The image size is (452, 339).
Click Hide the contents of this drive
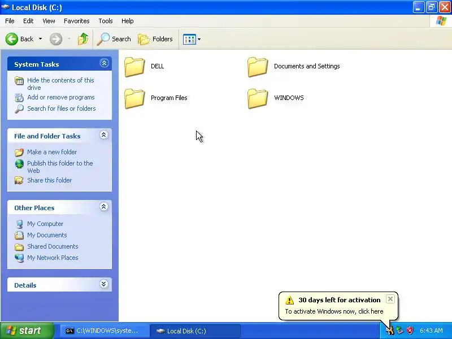pyautogui.click(x=60, y=84)
